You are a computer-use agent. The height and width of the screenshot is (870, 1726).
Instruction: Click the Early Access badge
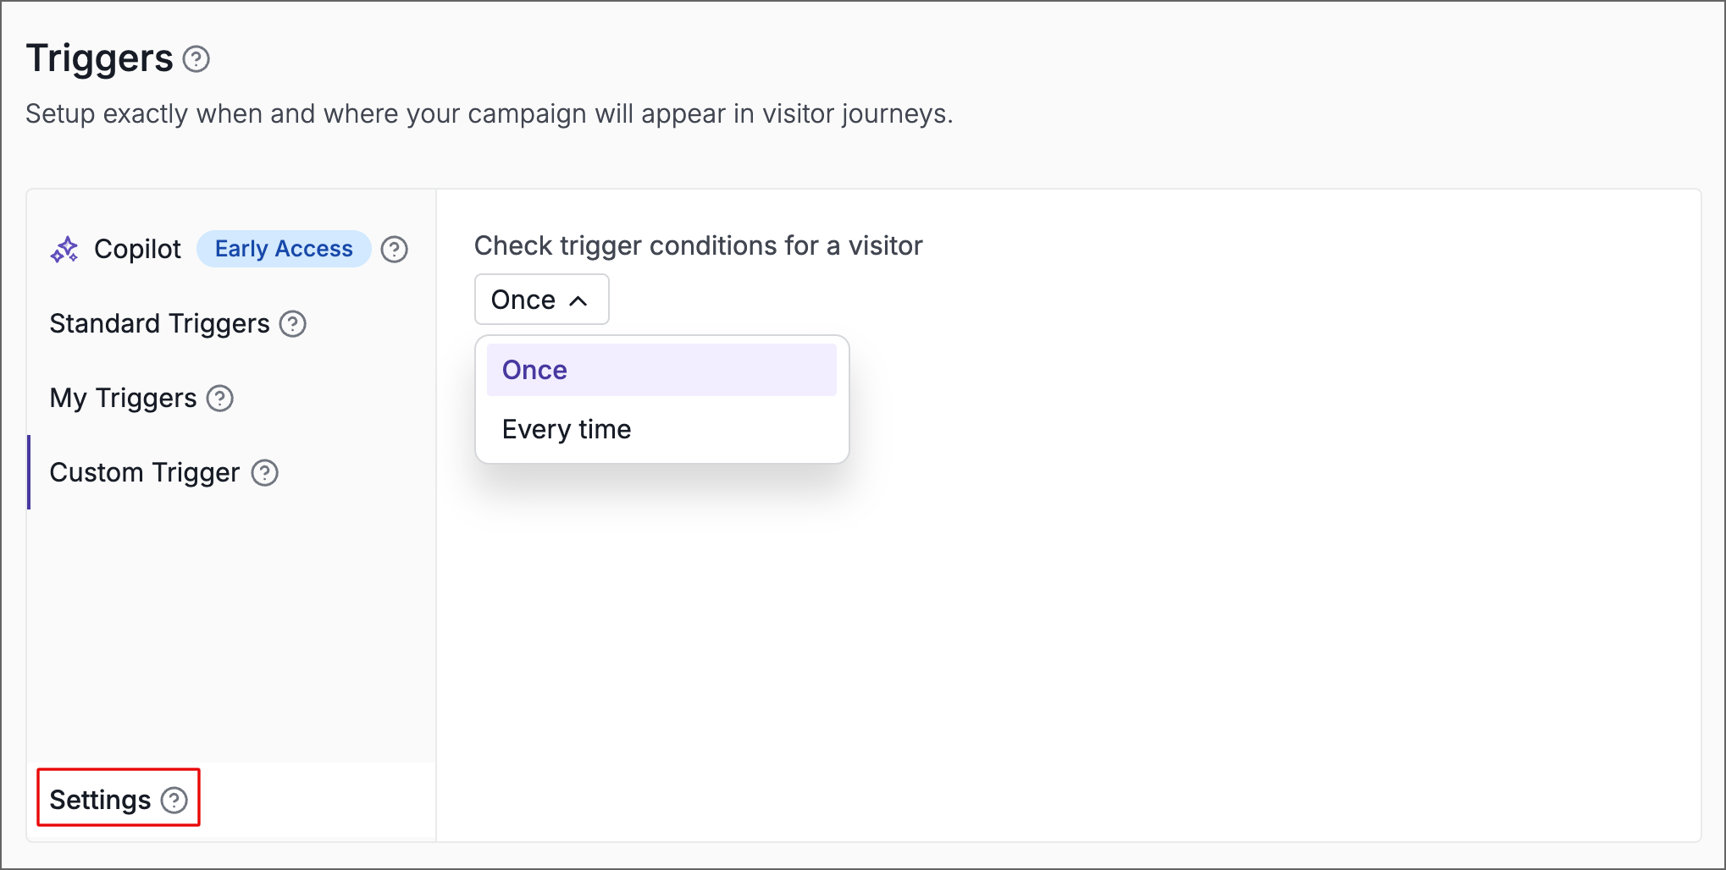pyautogui.click(x=284, y=249)
